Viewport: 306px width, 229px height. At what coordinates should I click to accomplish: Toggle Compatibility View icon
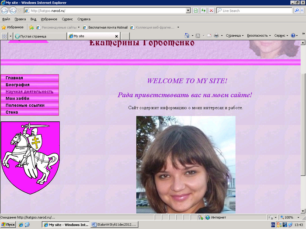195,11
